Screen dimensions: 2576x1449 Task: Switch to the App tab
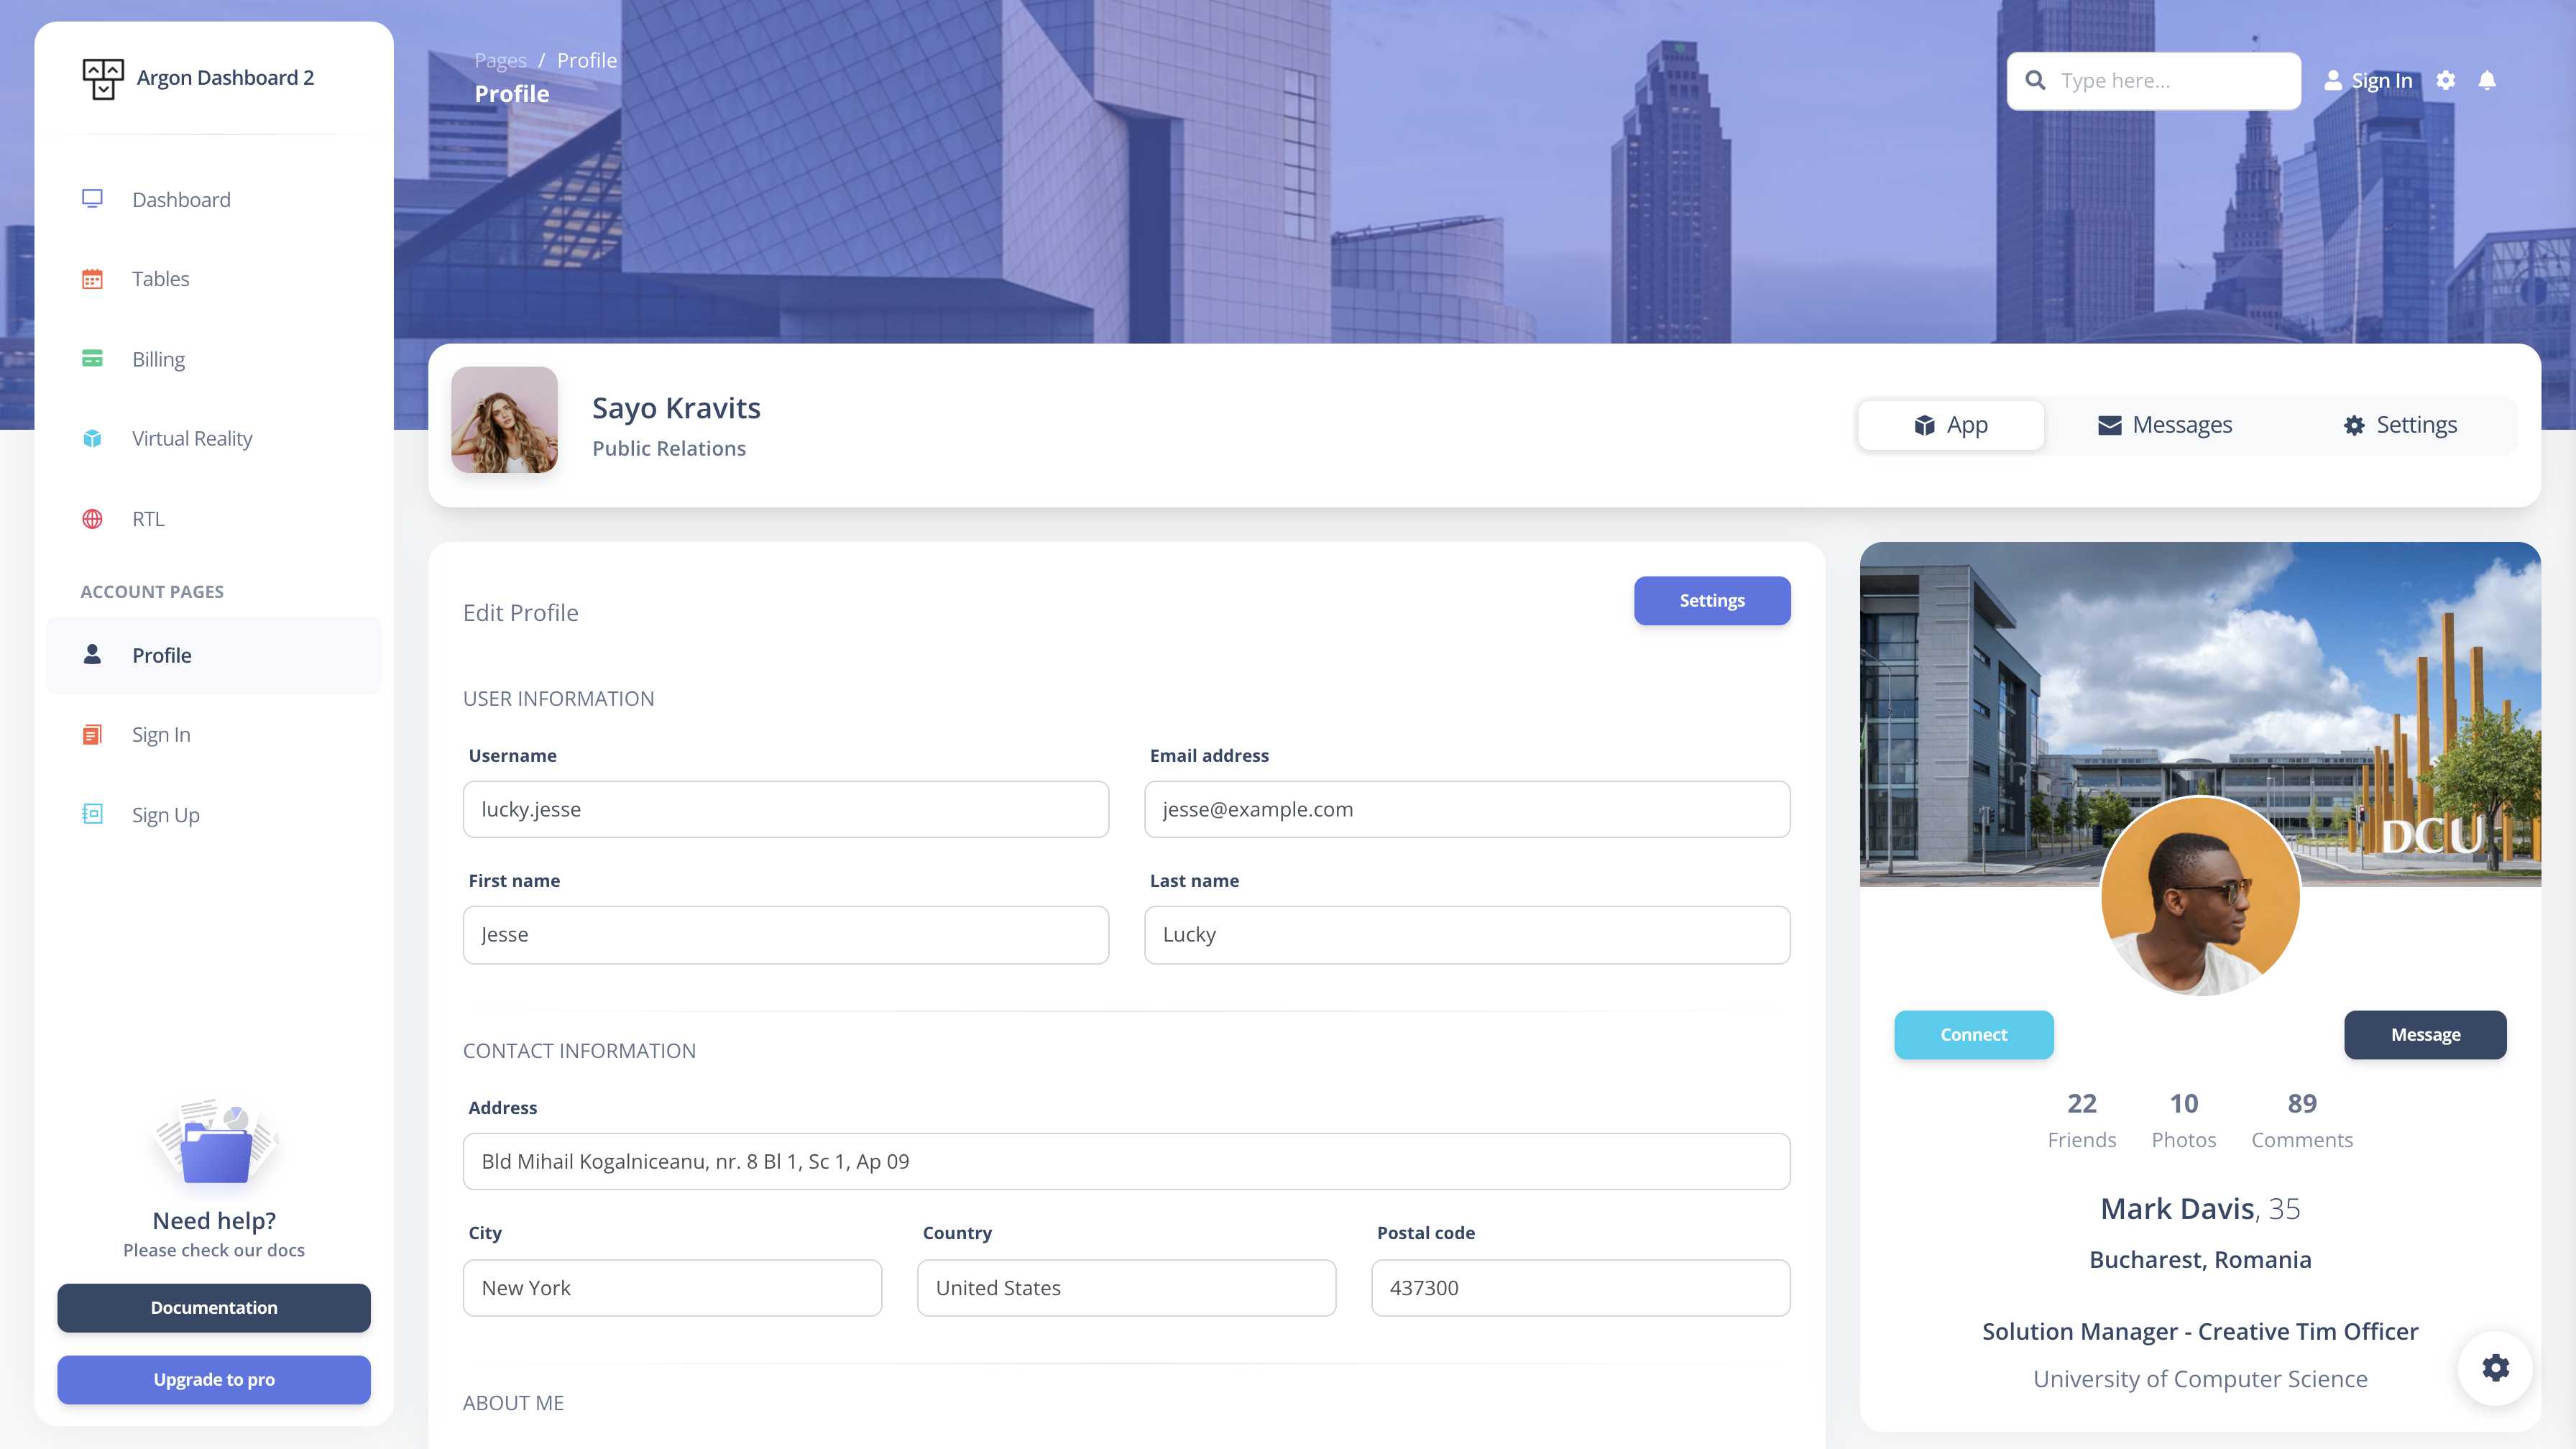[x=1949, y=424]
